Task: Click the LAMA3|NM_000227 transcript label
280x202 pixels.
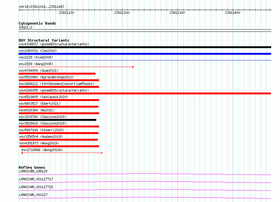Action: coord(33,195)
